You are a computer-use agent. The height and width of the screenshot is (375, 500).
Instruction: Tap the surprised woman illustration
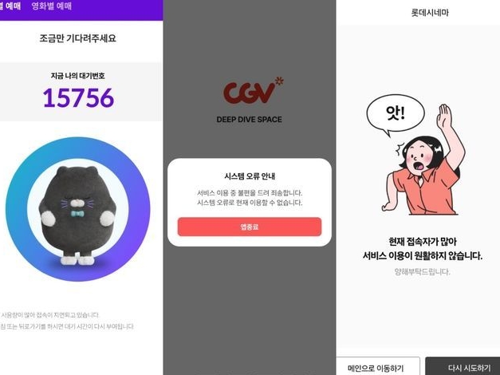[423, 160]
